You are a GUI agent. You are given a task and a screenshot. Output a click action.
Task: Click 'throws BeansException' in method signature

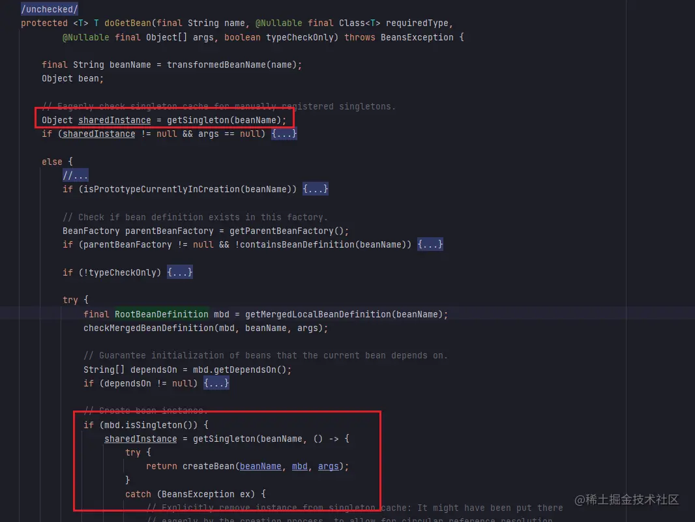399,37
